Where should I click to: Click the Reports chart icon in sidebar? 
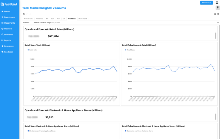click(2, 40)
